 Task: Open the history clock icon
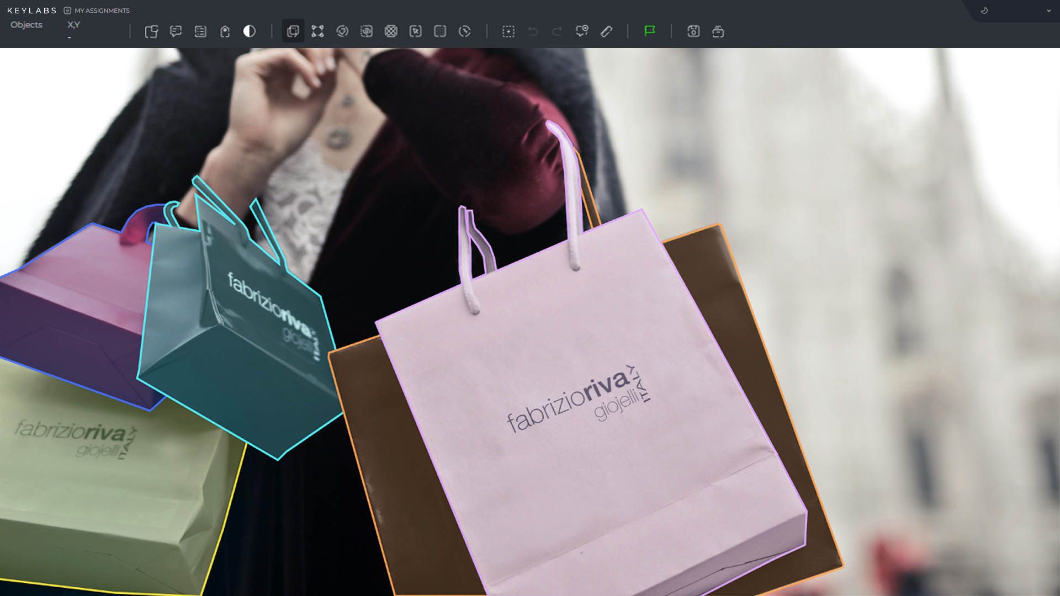click(984, 10)
